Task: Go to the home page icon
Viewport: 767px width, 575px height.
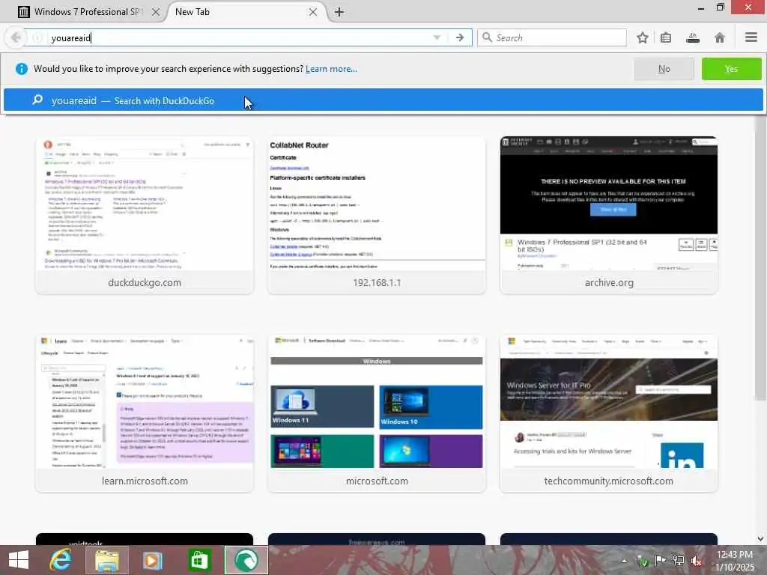Action: [720, 37]
